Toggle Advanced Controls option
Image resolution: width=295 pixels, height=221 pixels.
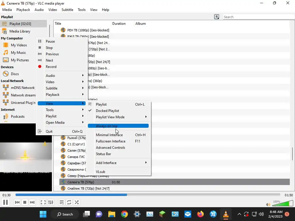(118, 148)
